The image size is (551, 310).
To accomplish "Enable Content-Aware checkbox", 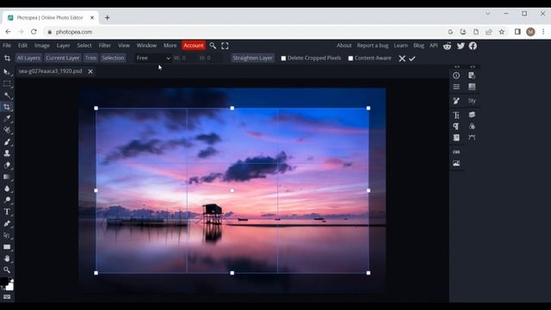I will (x=350, y=59).
